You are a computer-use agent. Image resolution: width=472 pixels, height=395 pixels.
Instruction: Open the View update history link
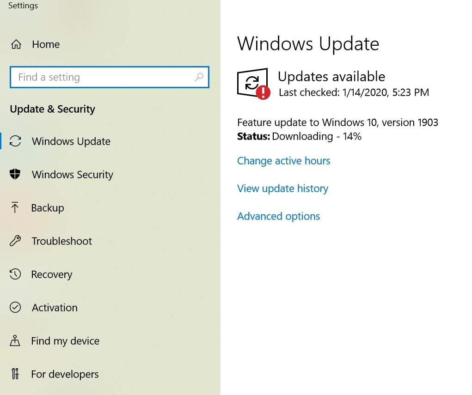[x=282, y=188]
